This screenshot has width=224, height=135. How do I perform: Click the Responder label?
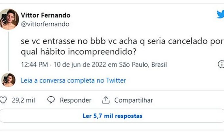click(x=76, y=100)
